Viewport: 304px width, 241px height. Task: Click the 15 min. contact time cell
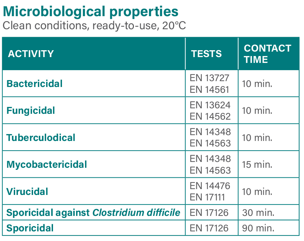pyautogui.click(x=257, y=165)
